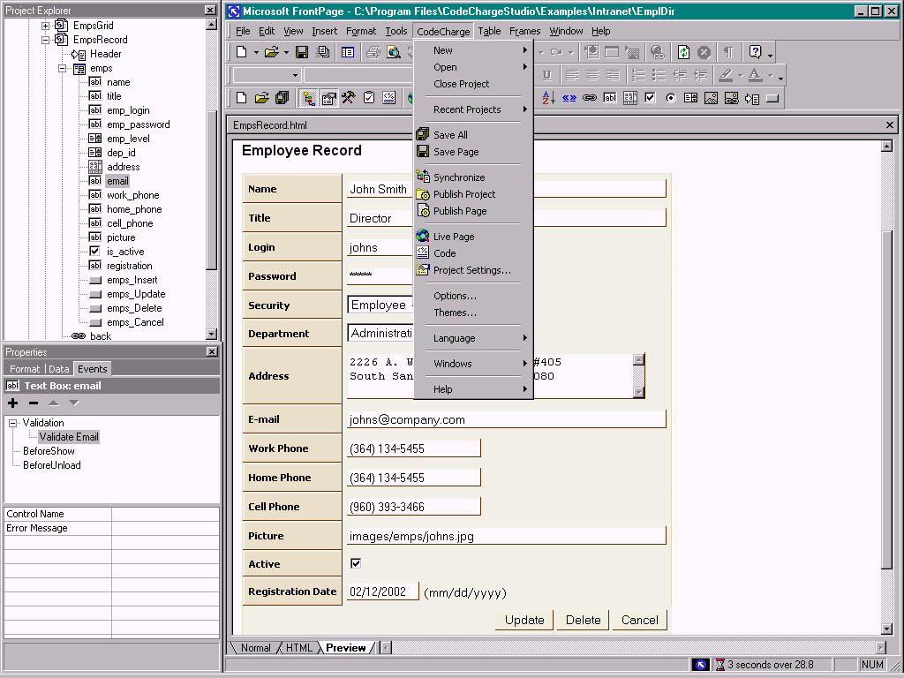
Task: Click the Sorter A-Z component icon
Action: click(548, 98)
